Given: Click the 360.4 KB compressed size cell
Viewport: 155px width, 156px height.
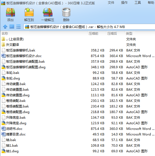Looking at the screenshot, I should pos(116,56).
